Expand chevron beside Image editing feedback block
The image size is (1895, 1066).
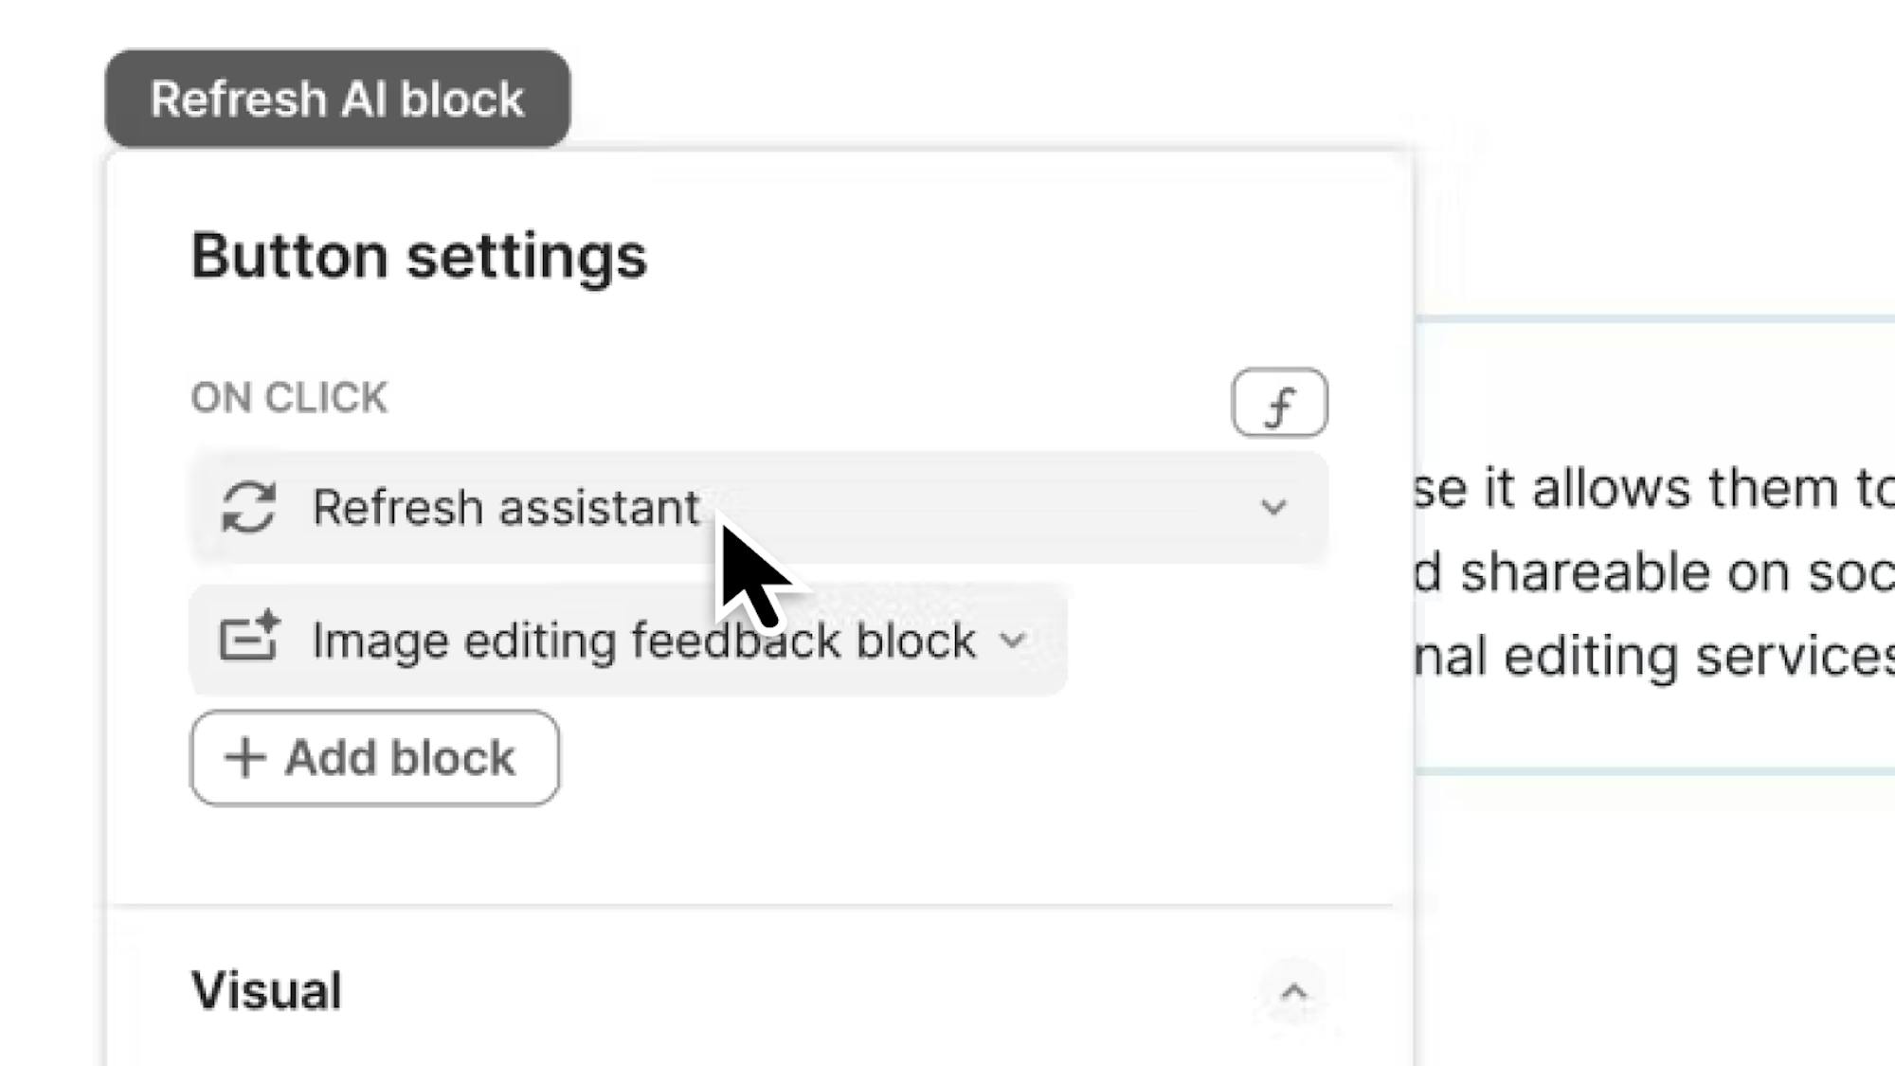(x=1013, y=641)
